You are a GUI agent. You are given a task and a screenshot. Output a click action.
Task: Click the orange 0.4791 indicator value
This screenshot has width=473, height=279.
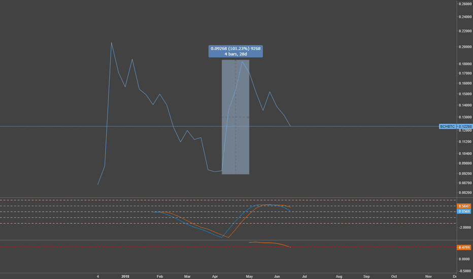coord(464,248)
